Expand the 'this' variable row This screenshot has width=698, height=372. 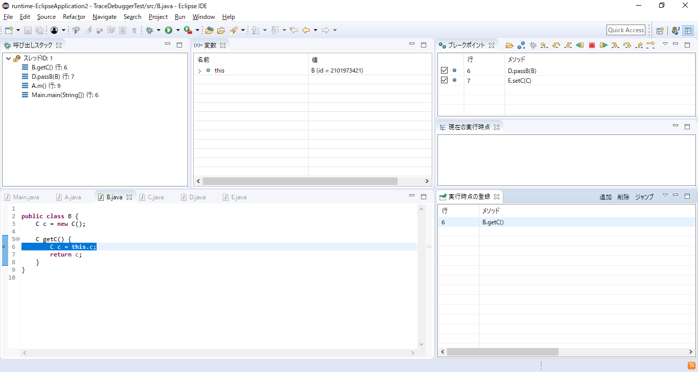pyautogui.click(x=200, y=71)
